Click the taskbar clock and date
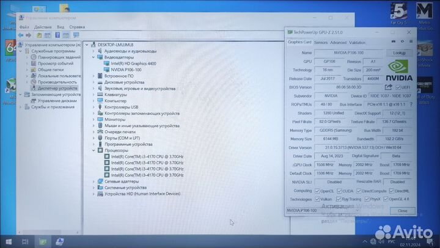Viewport: 440px width, 248px height. [x=411, y=241]
